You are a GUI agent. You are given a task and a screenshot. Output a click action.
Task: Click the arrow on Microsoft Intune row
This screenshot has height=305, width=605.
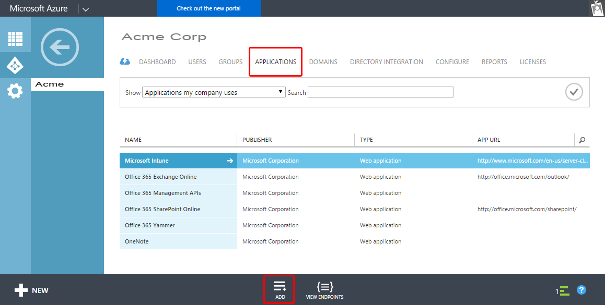[230, 161]
